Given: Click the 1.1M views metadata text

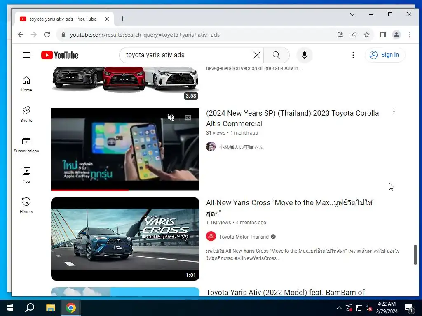Looking at the screenshot, I should click(218, 223).
